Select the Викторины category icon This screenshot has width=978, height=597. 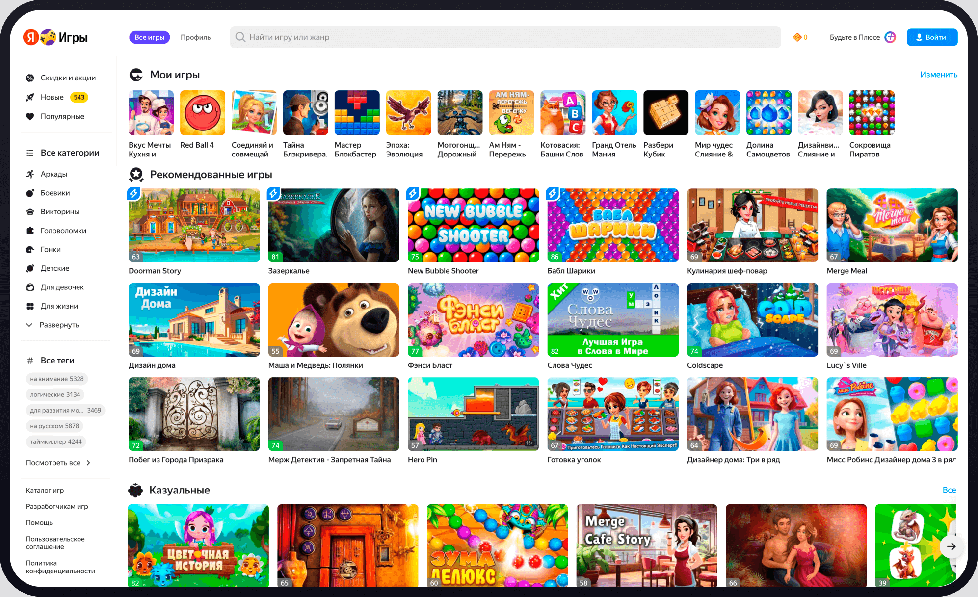tap(30, 212)
